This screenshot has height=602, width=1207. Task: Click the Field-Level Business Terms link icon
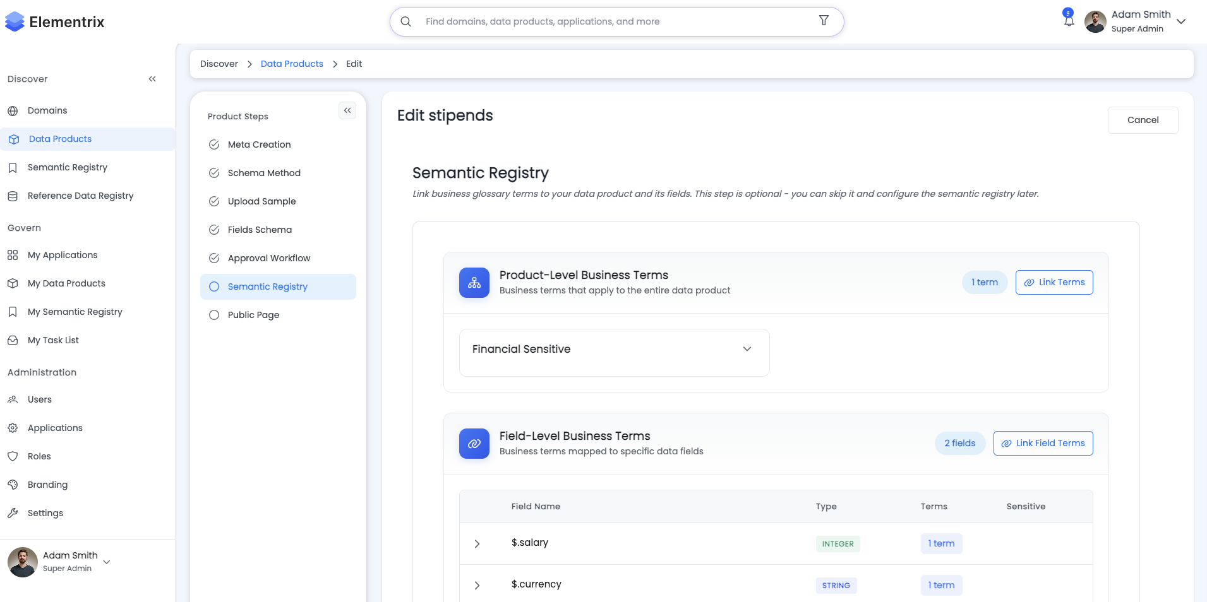tap(474, 444)
